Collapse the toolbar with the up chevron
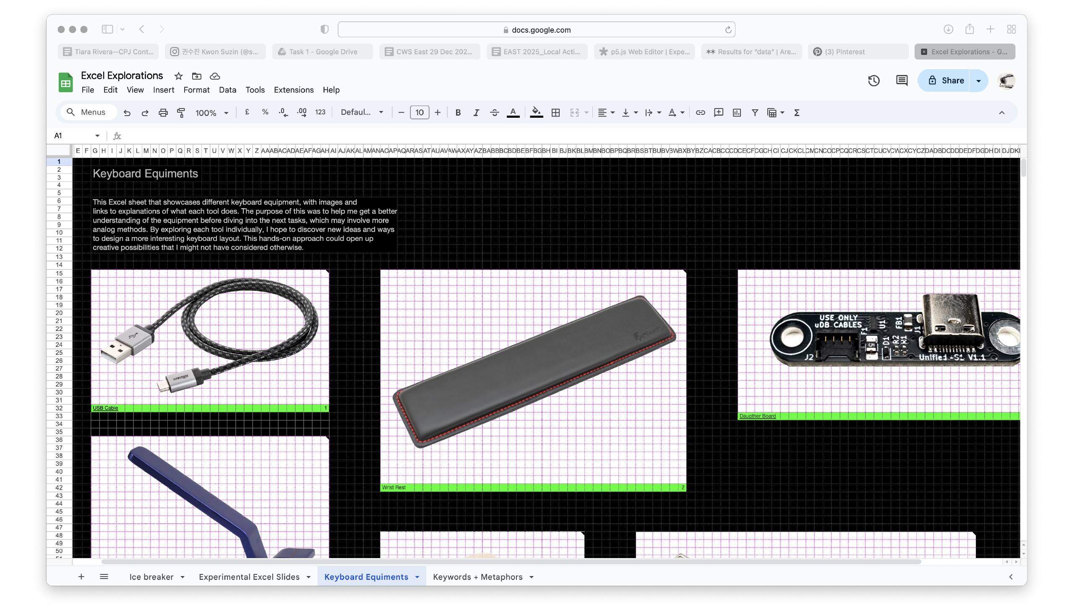Screen dimensions: 1074x610 point(1001,112)
